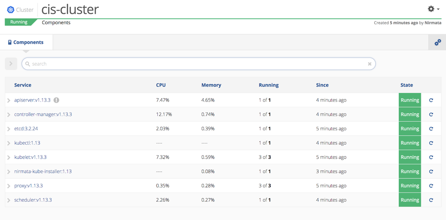Image resolution: width=446 pixels, height=220 pixels.
Task: Restart kubectl using its refresh icon
Action: (x=431, y=143)
